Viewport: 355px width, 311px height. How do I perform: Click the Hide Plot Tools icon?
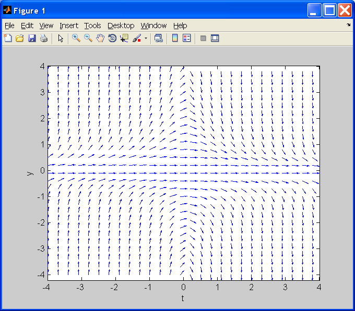(x=203, y=38)
